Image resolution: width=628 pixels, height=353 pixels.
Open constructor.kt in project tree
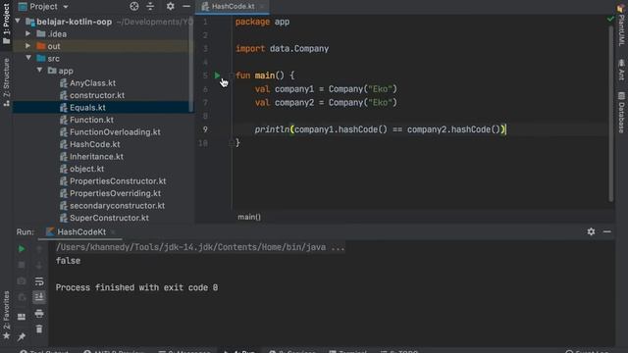tap(97, 95)
